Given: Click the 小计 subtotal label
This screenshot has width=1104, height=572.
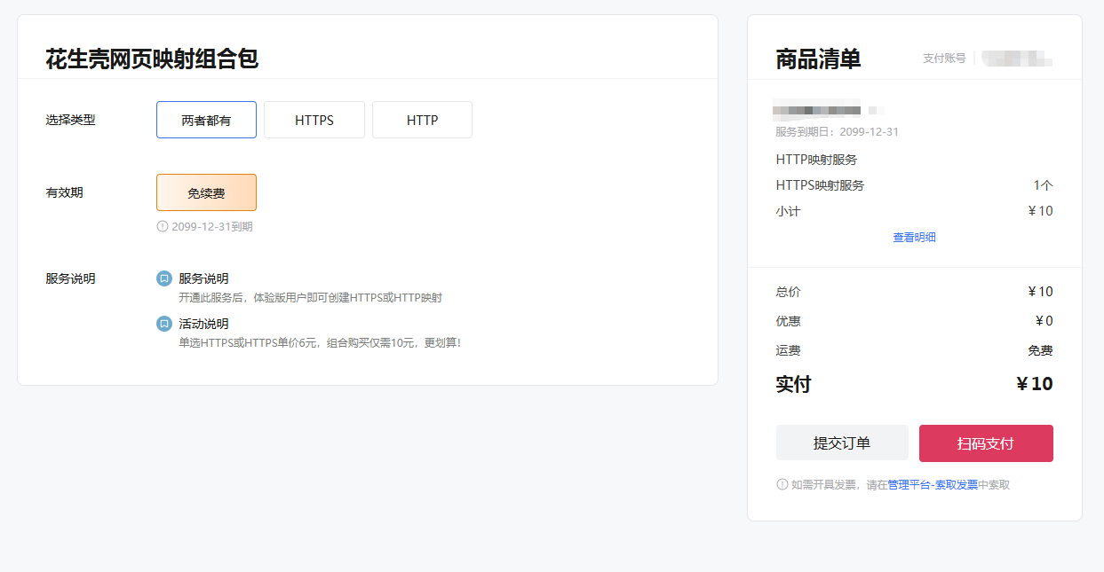Looking at the screenshot, I should click(x=788, y=211).
